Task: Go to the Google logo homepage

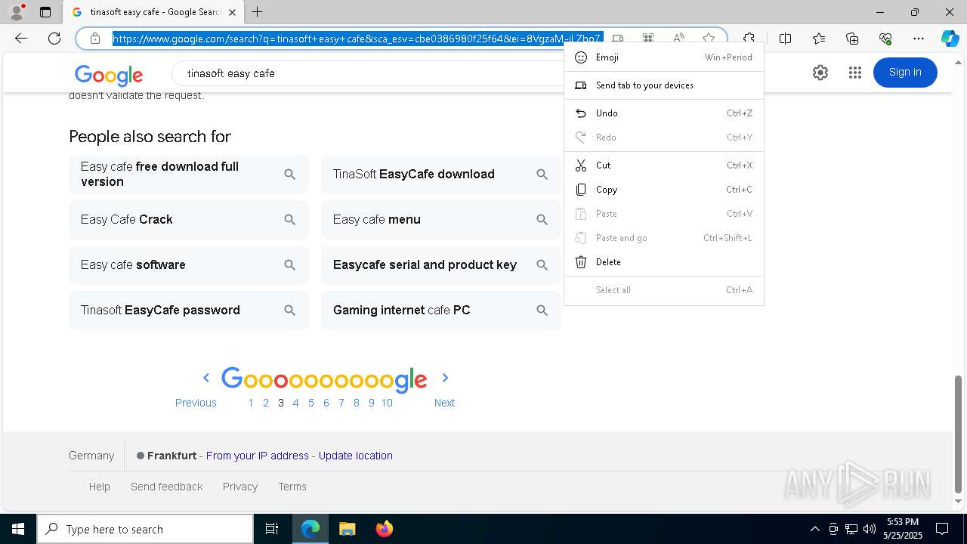Action: [109, 75]
